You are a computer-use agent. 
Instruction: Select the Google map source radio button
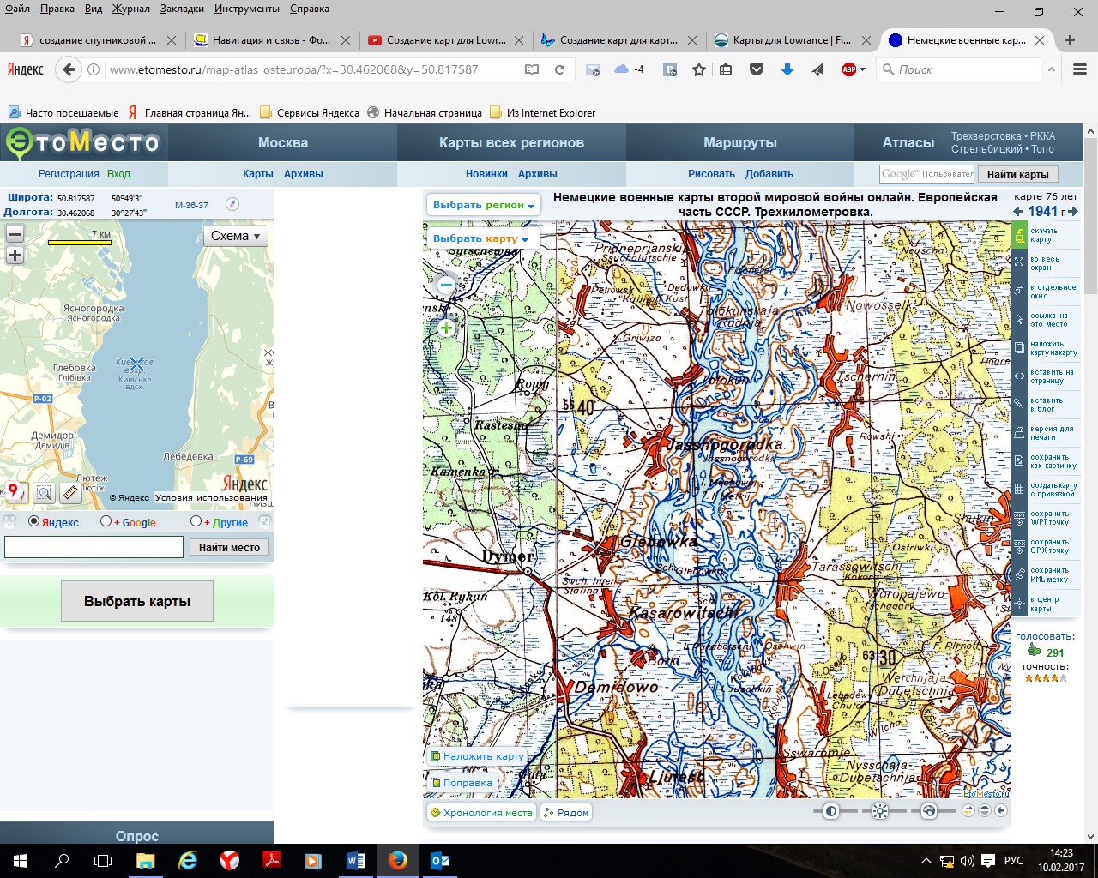106,521
